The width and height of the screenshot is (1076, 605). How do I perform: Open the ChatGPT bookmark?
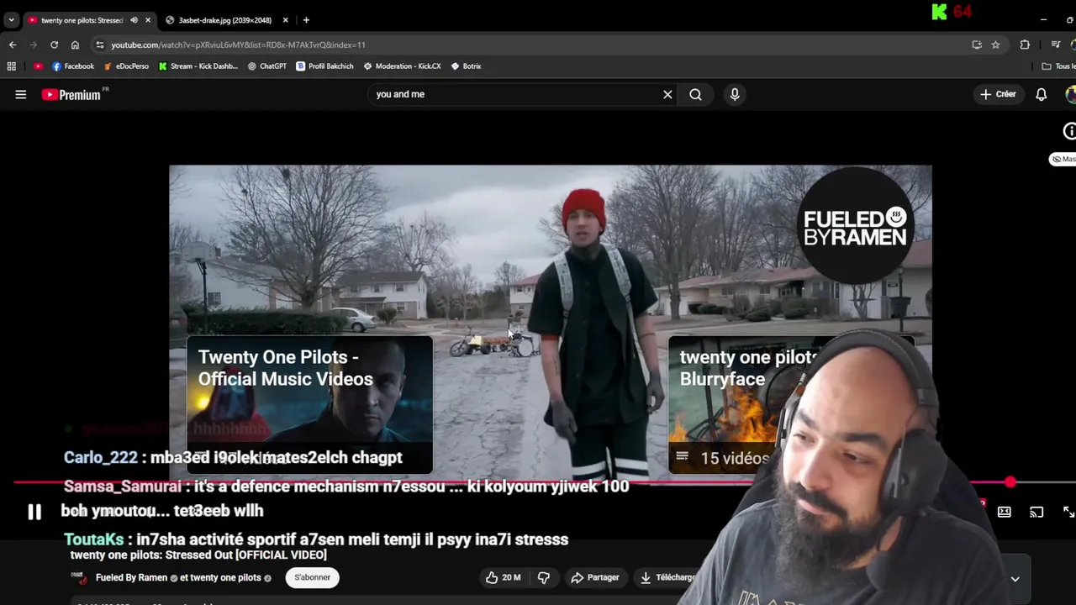tap(267, 66)
